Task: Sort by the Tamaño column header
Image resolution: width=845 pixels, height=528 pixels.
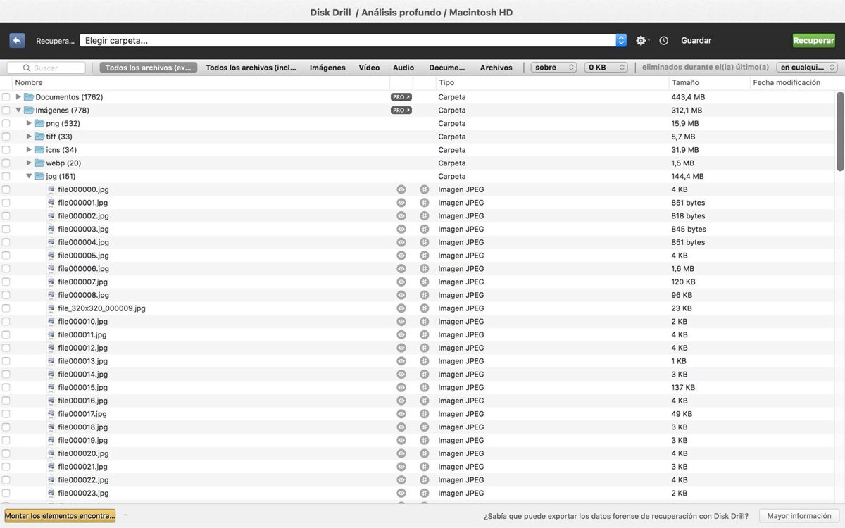Action: (x=709, y=83)
